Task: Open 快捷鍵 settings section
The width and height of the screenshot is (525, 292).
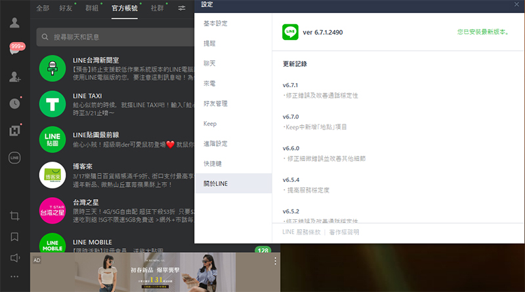Action: [x=234, y=164]
